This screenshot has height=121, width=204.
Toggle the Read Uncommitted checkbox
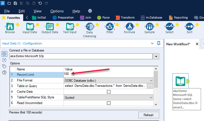point(109,103)
